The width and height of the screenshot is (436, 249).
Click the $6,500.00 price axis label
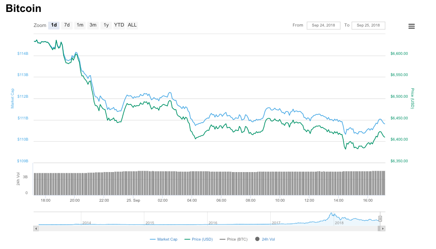point(399,96)
